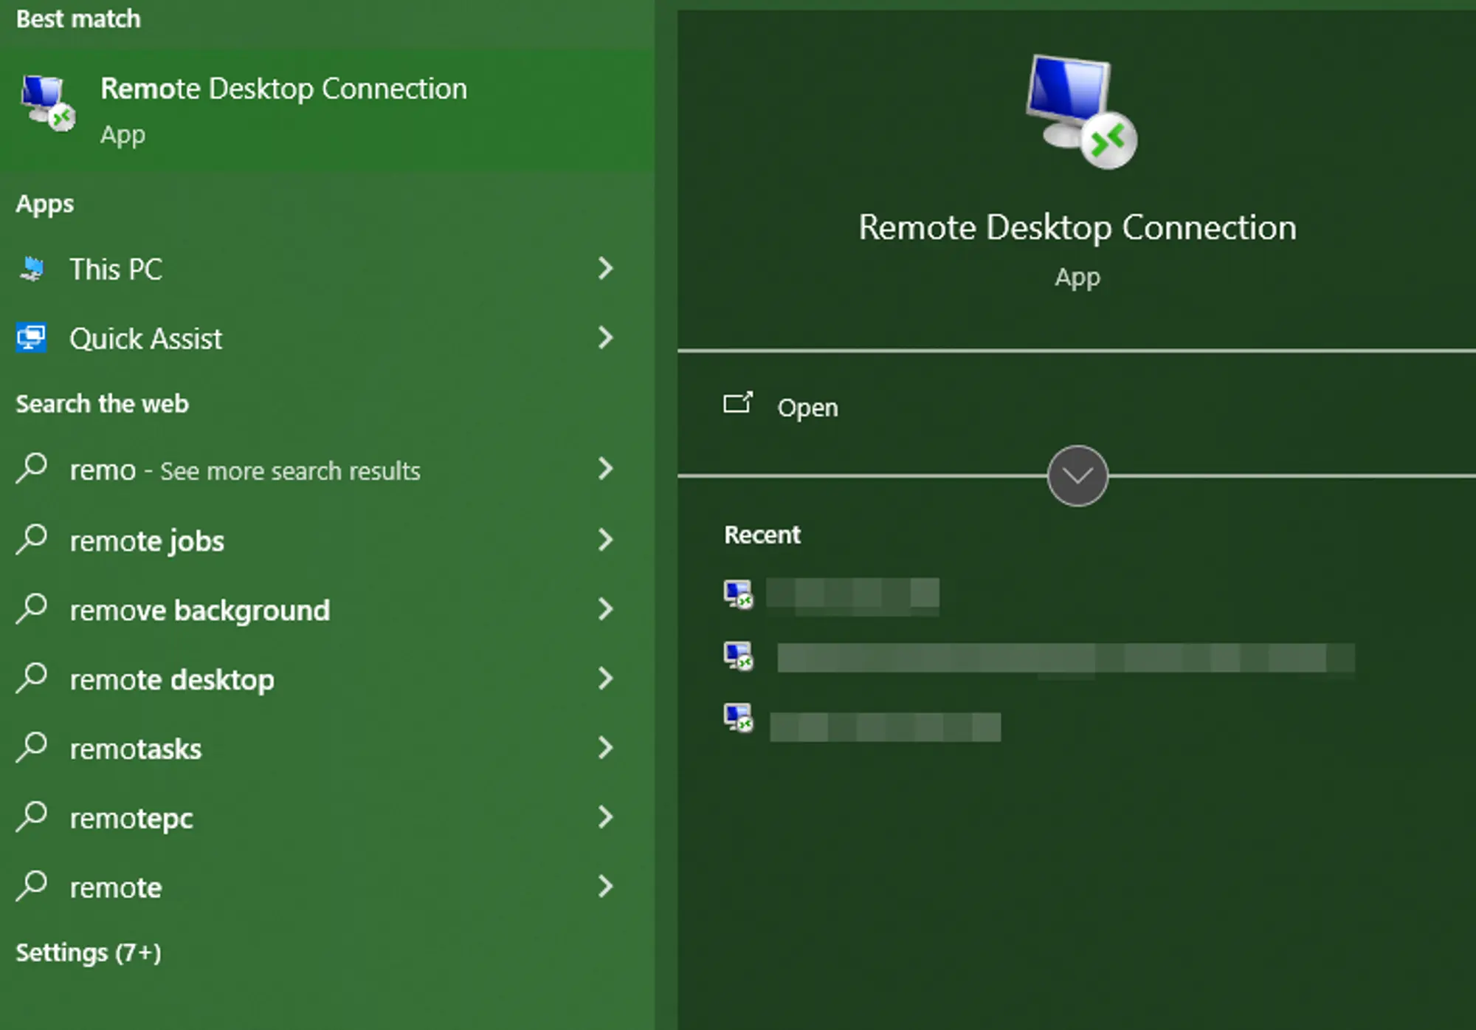Expand the This PC arrow
This screenshot has width=1476, height=1030.
[x=605, y=269]
